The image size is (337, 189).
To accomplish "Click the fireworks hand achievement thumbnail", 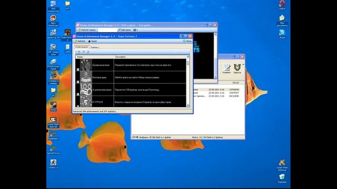I will pos(86,65).
